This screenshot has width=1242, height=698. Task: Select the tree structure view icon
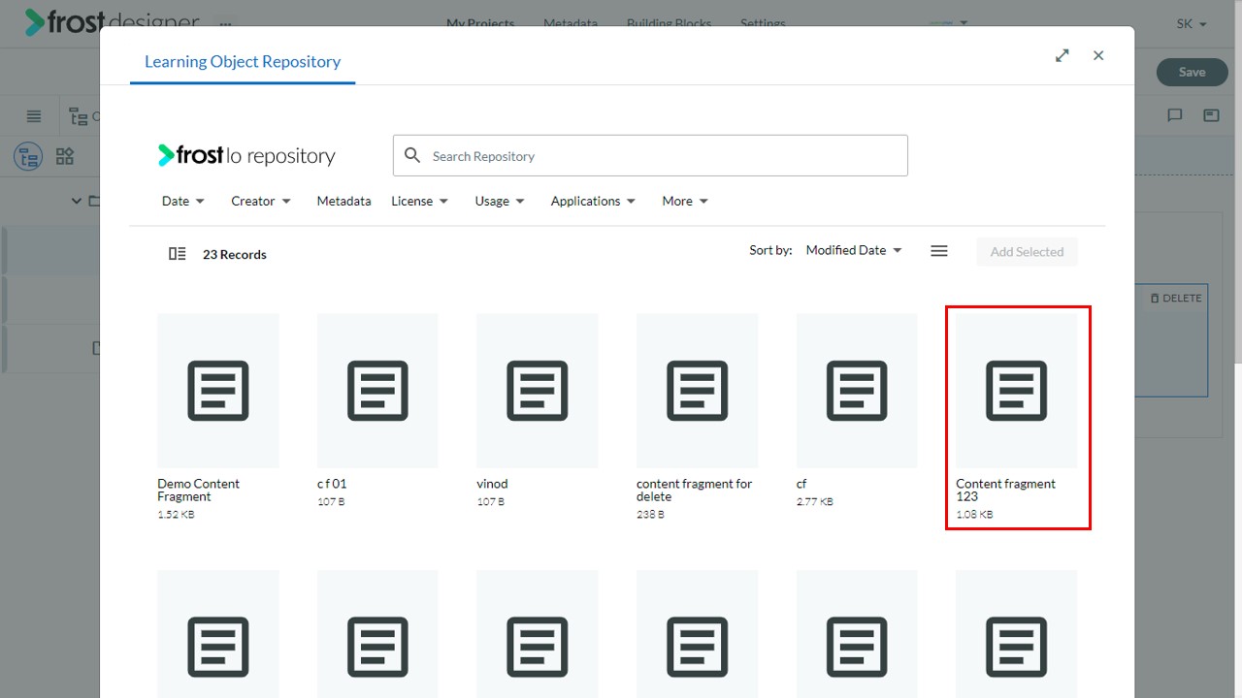(x=28, y=156)
